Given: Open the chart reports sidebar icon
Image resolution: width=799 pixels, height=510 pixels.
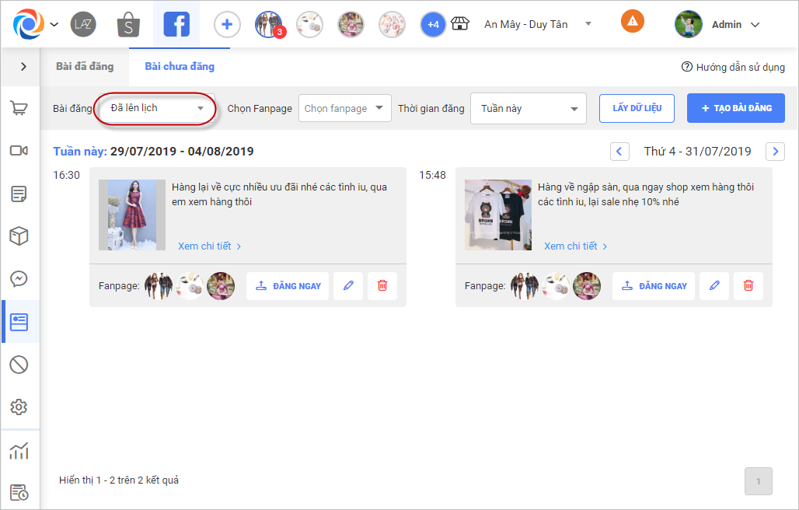Looking at the screenshot, I should pos(19,451).
